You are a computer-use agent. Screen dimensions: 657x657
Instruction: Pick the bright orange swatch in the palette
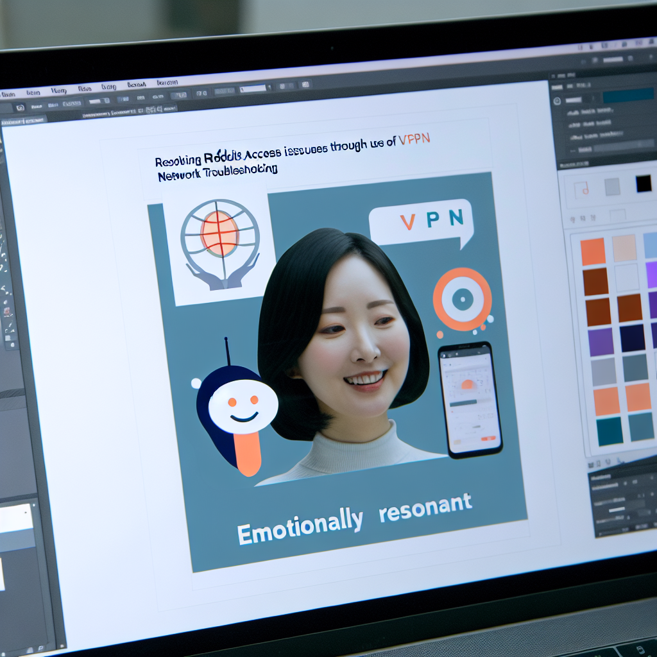[592, 252]
